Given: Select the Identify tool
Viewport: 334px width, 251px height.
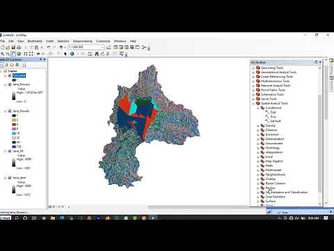Looking at the screenshot, I should (72, 54).
